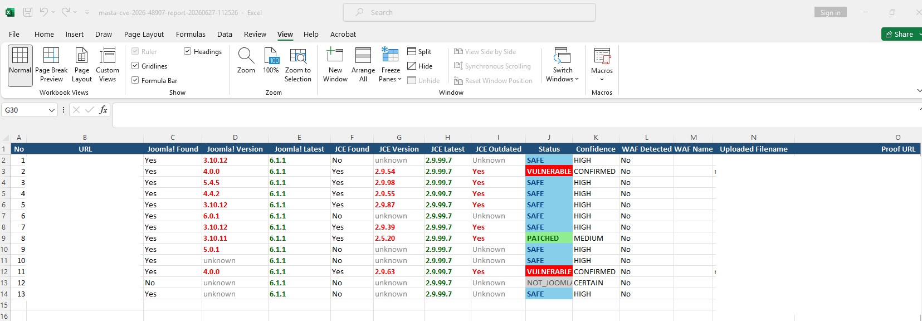This screenshot has height=321, width=922.
Task: Click the Switch Windows icon
Action: pos(563,56)
